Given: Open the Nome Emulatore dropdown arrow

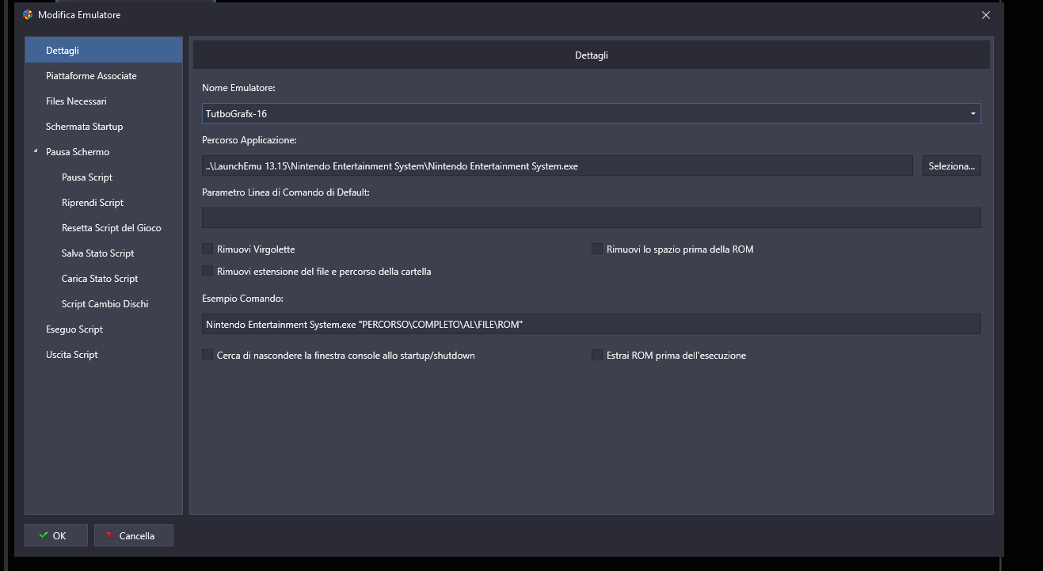Looking at the screenshot, I should (973, 114).
